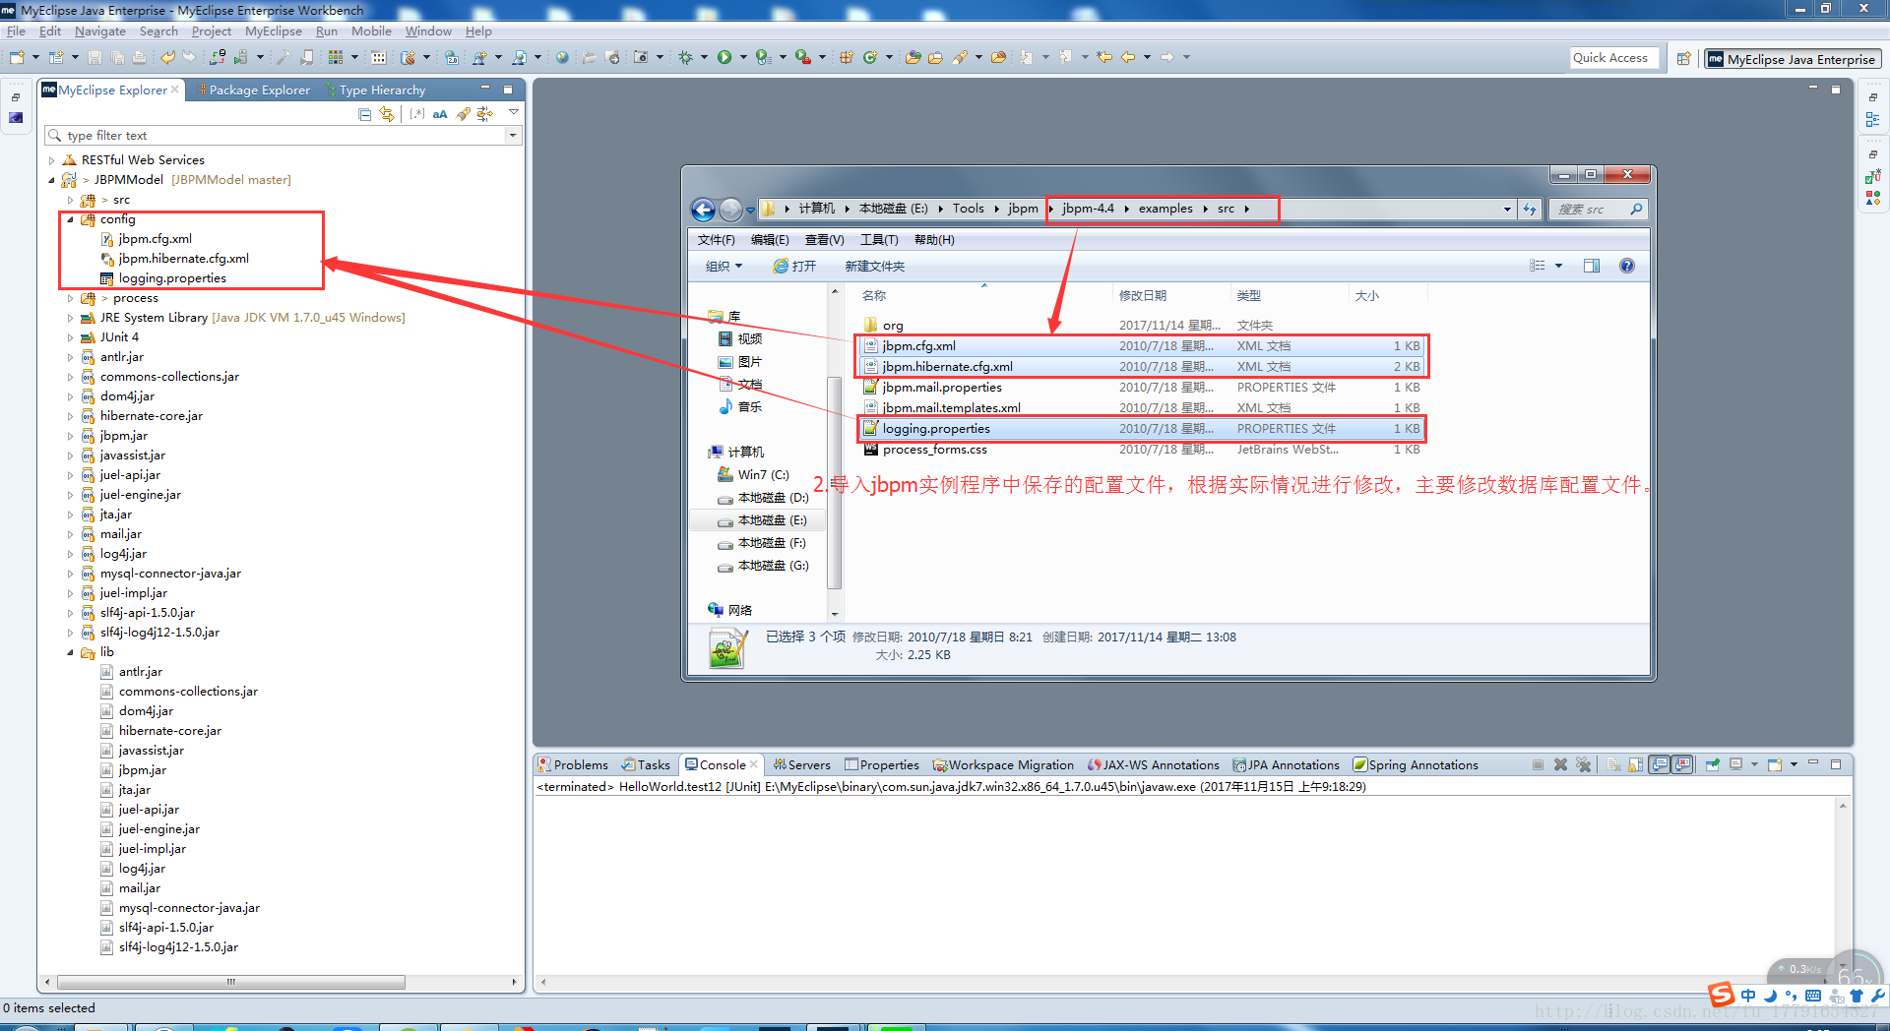Switch to the Workspace Migration tab
Screen dimensions: 1890x1031
tap(1003, 765)
